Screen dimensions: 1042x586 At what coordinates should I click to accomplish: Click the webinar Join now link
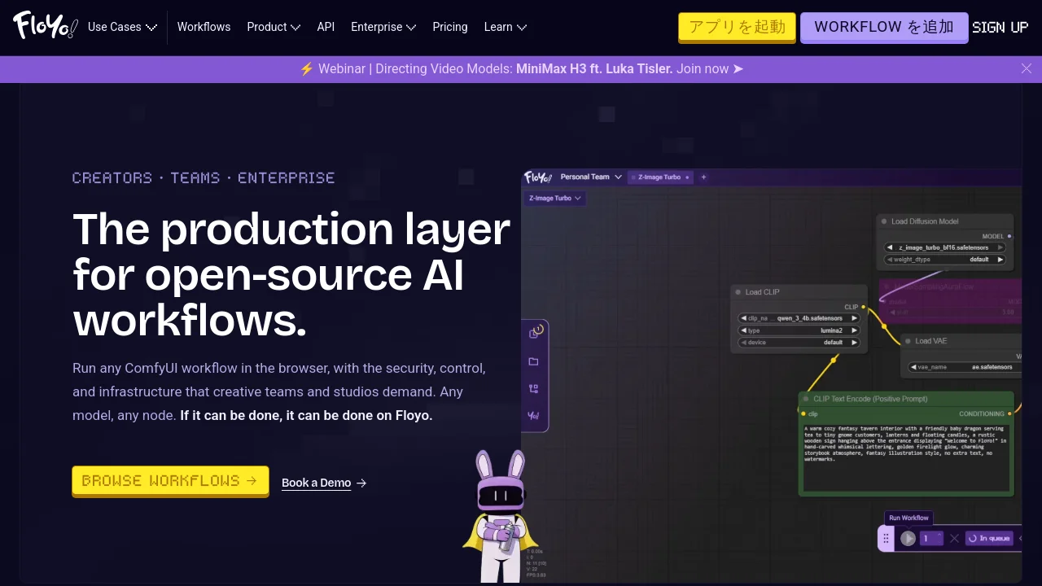[x=710, y=69]
